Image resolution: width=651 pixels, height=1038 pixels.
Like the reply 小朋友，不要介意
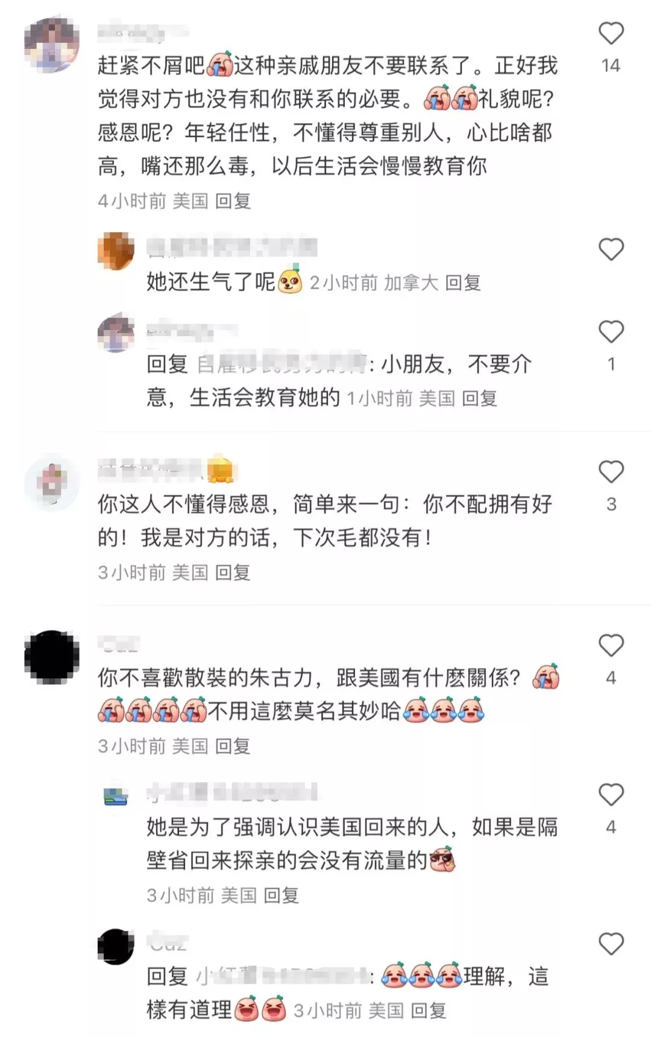[611, 331]
